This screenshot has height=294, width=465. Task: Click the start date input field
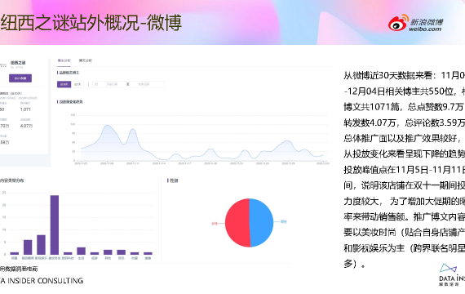pyautogui.click(x=112, y=84)
